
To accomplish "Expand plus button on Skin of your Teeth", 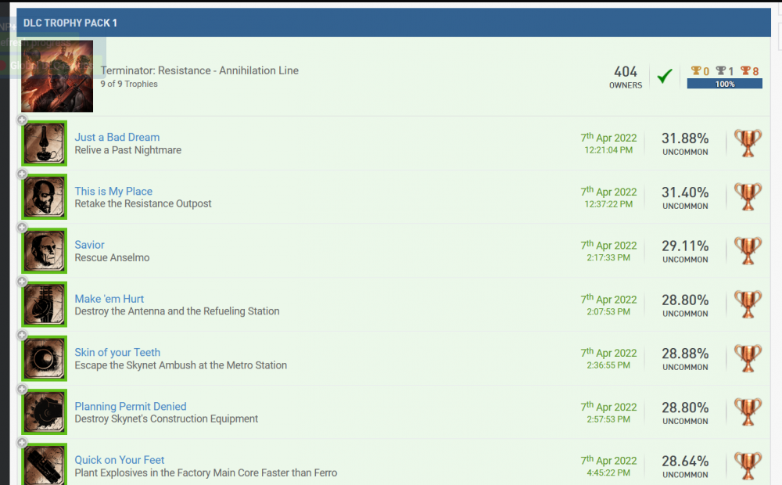I will (x=22, y=336).
